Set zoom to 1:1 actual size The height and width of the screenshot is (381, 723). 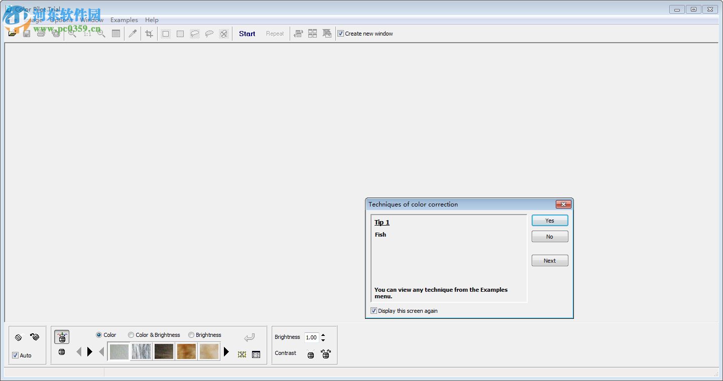(x=87, y=34)
